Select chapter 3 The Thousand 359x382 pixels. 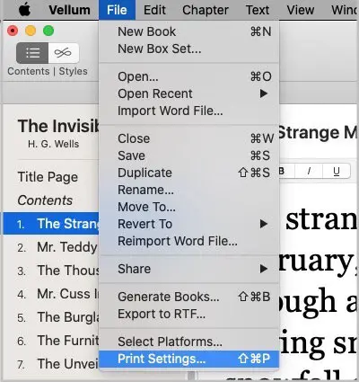[51, 271]
